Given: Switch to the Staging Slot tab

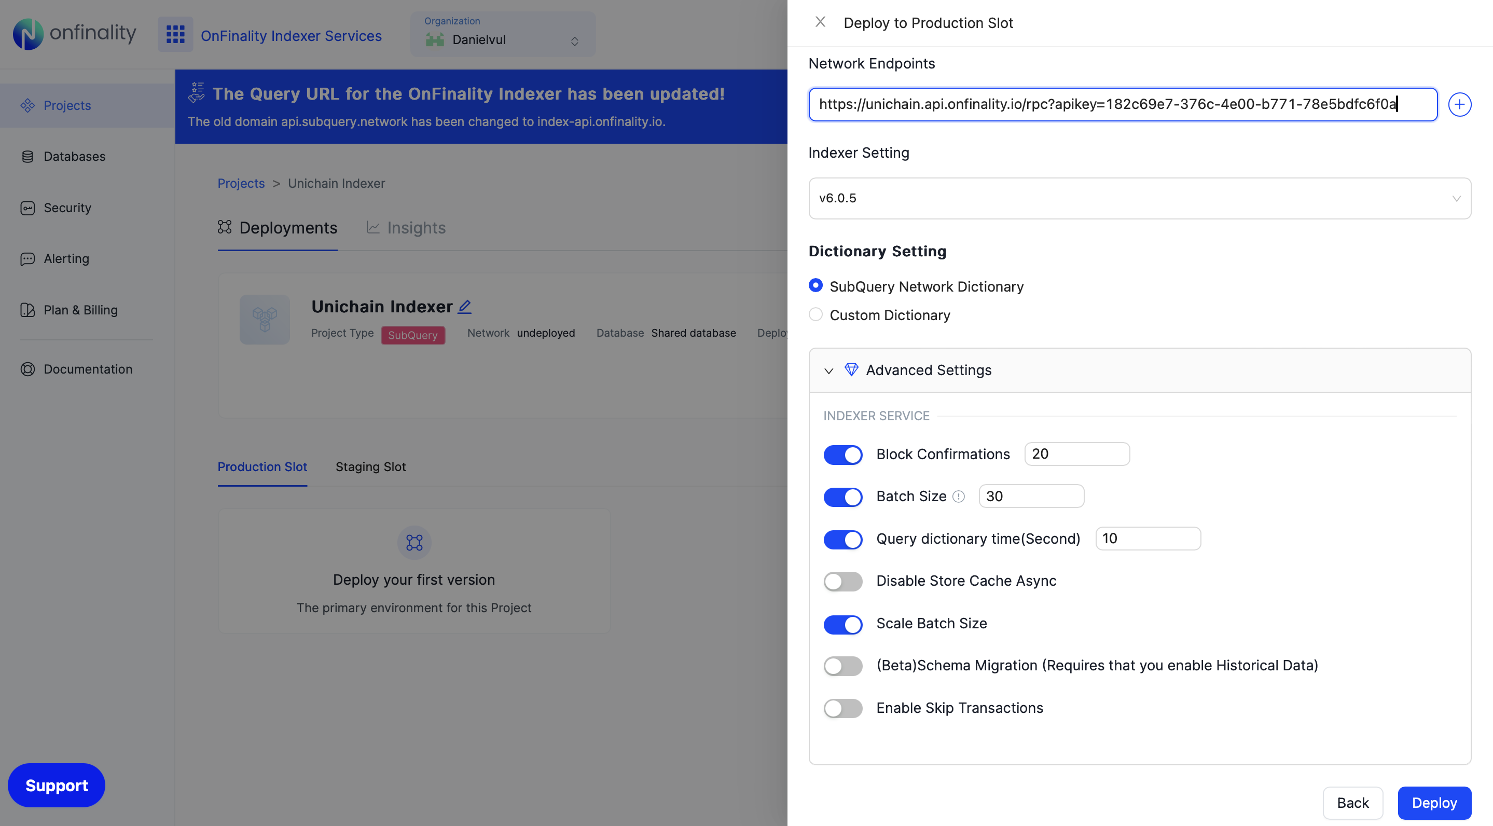Looking at the screenshot, I should [x=370, y=466].
